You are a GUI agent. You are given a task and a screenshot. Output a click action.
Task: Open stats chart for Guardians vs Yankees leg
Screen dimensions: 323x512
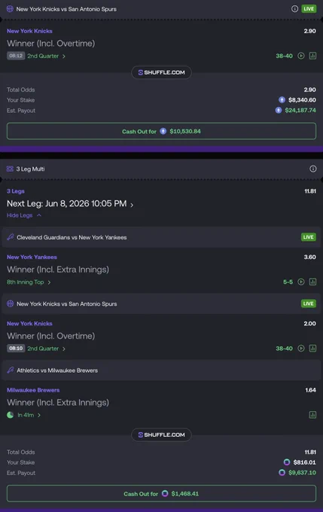[x=312, y=282]
